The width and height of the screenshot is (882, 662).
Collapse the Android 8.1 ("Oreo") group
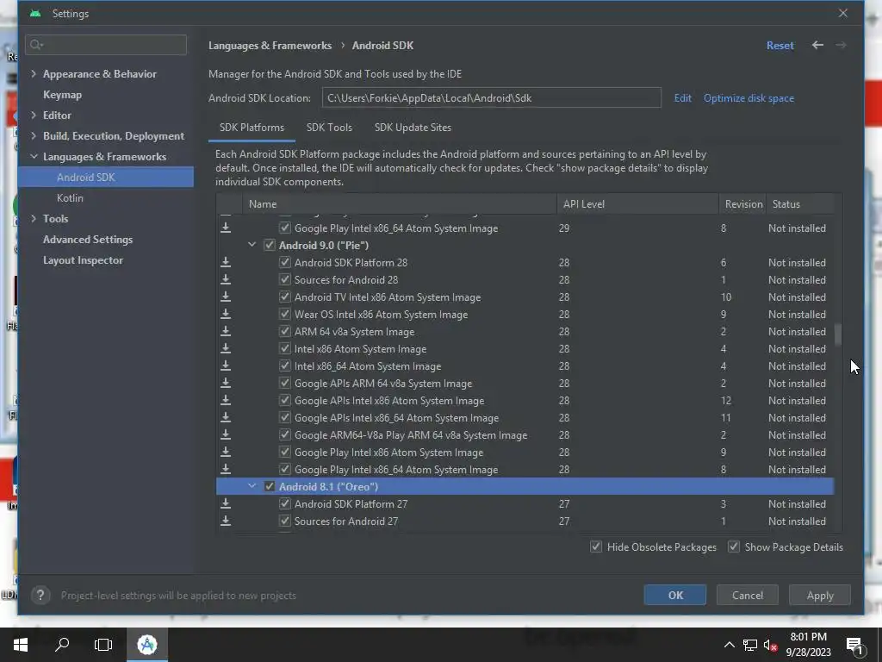(252, 486)
